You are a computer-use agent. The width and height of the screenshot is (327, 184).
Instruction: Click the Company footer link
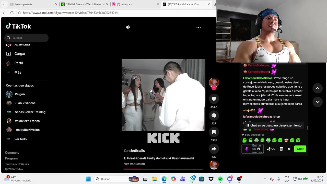[x=12, y=153]
